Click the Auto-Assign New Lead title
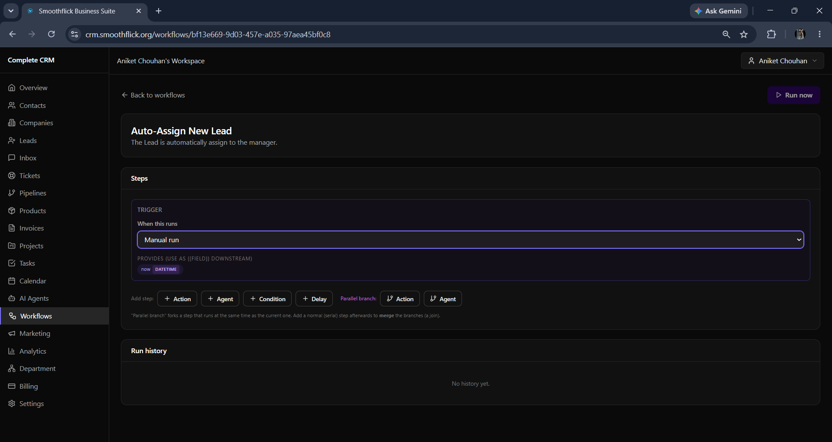Screen dimensions: 832x442 (x=182, y=131)
